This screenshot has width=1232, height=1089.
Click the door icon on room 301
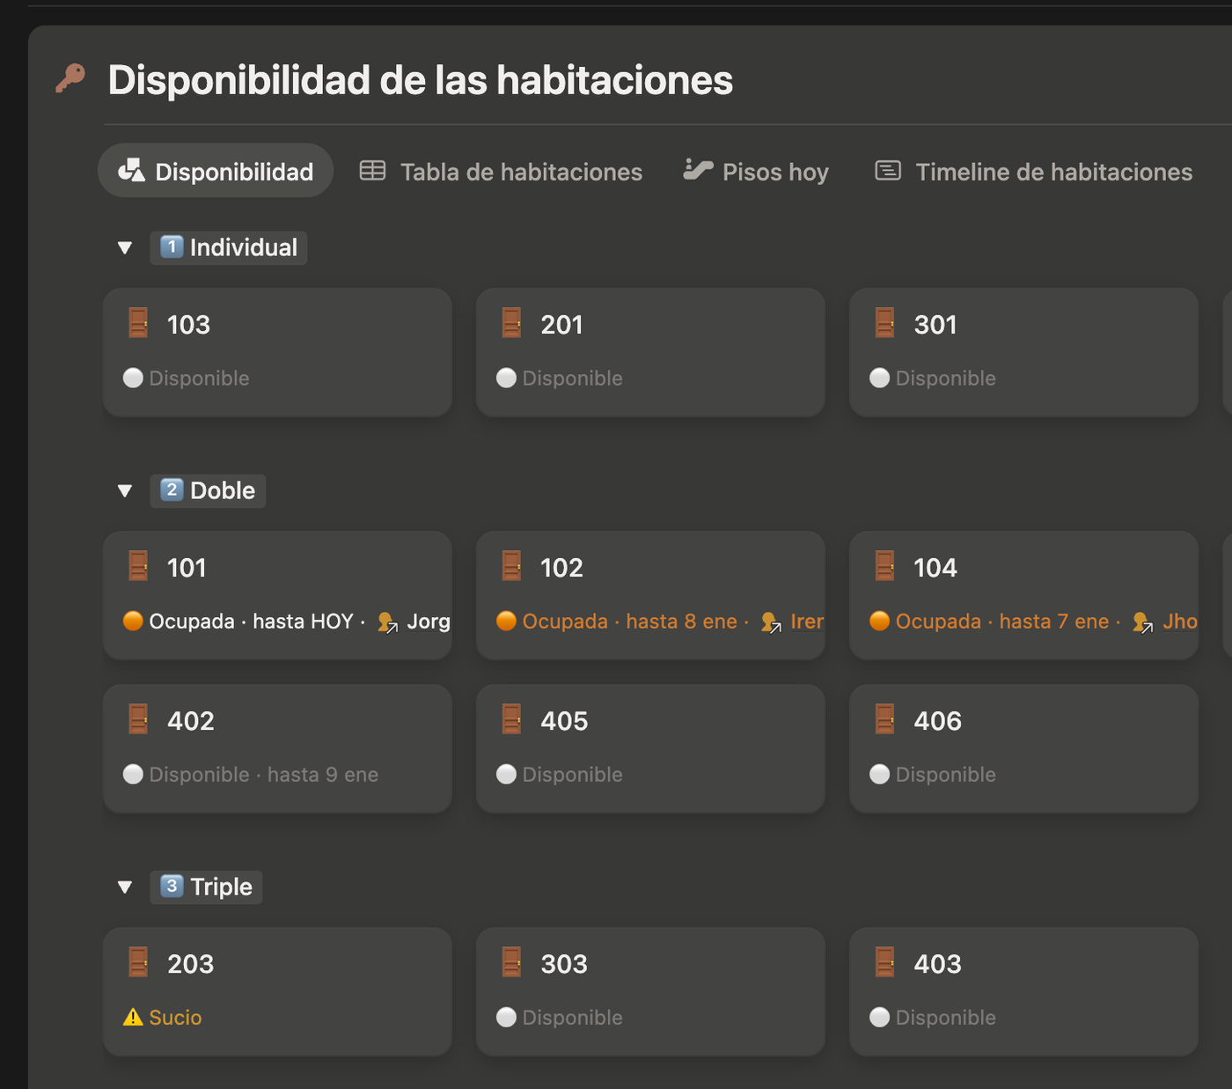(x=884, y=323)
